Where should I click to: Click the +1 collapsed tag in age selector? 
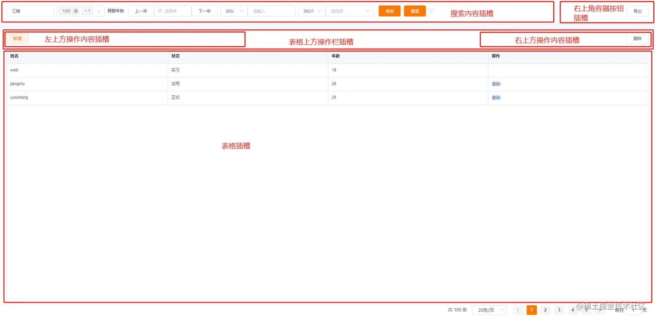[x=88, y=11]
